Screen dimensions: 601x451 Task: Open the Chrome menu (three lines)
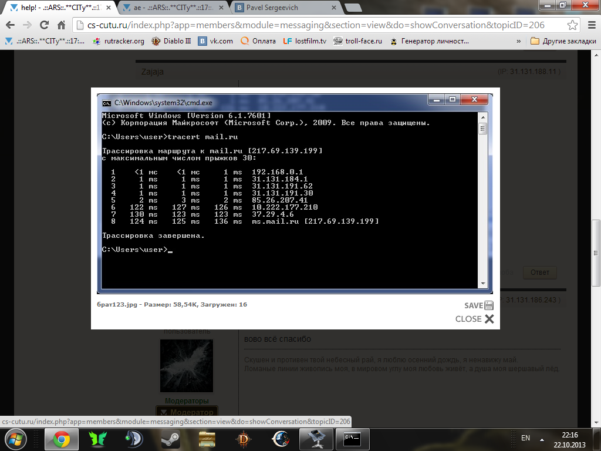click(x=592, y=25)
